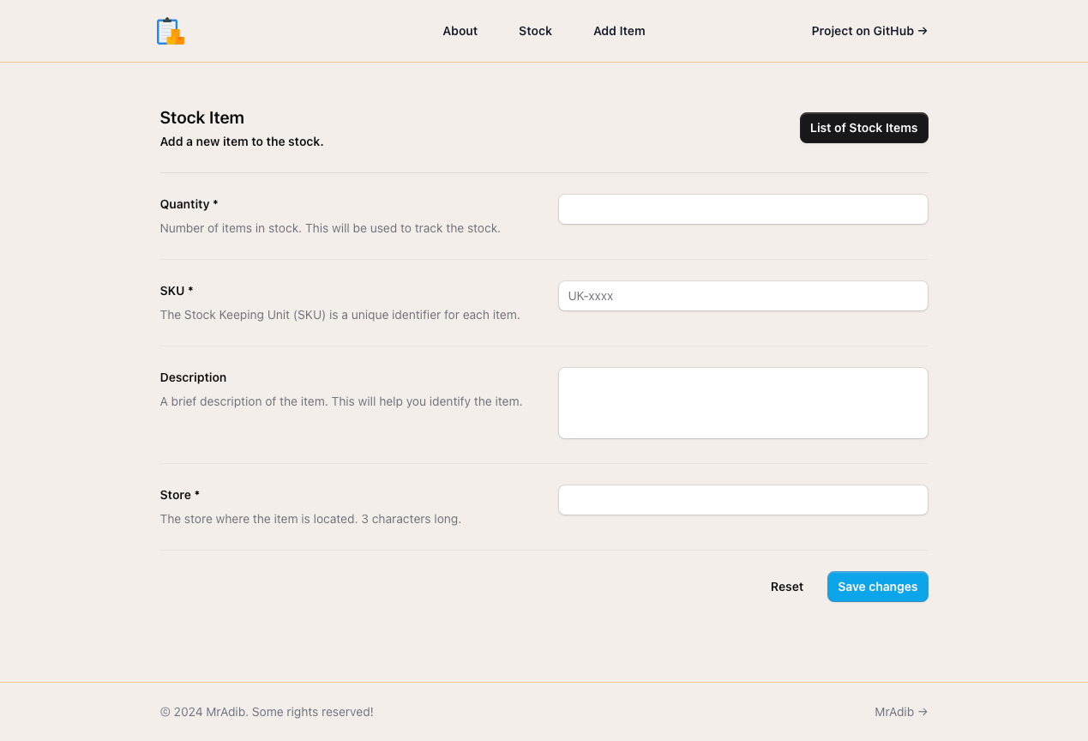Focus the SKU field showing UK-xxxx placeholder

pyautogui.click(x=742, y=295)
